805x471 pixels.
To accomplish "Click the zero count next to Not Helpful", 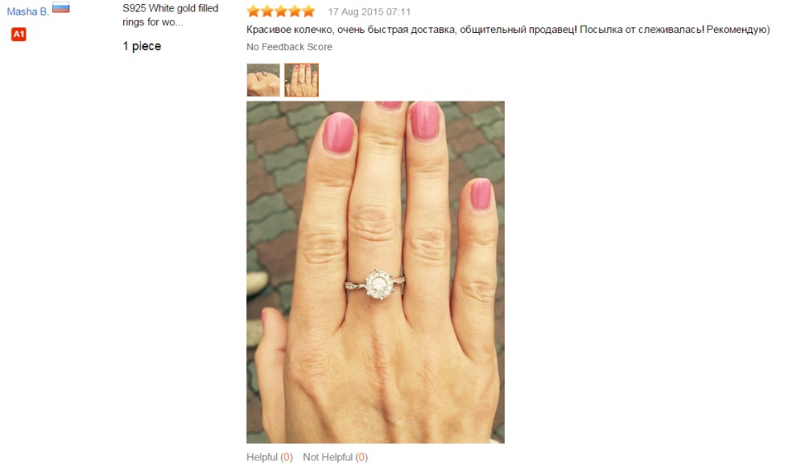I will click(x=361, y=457).
